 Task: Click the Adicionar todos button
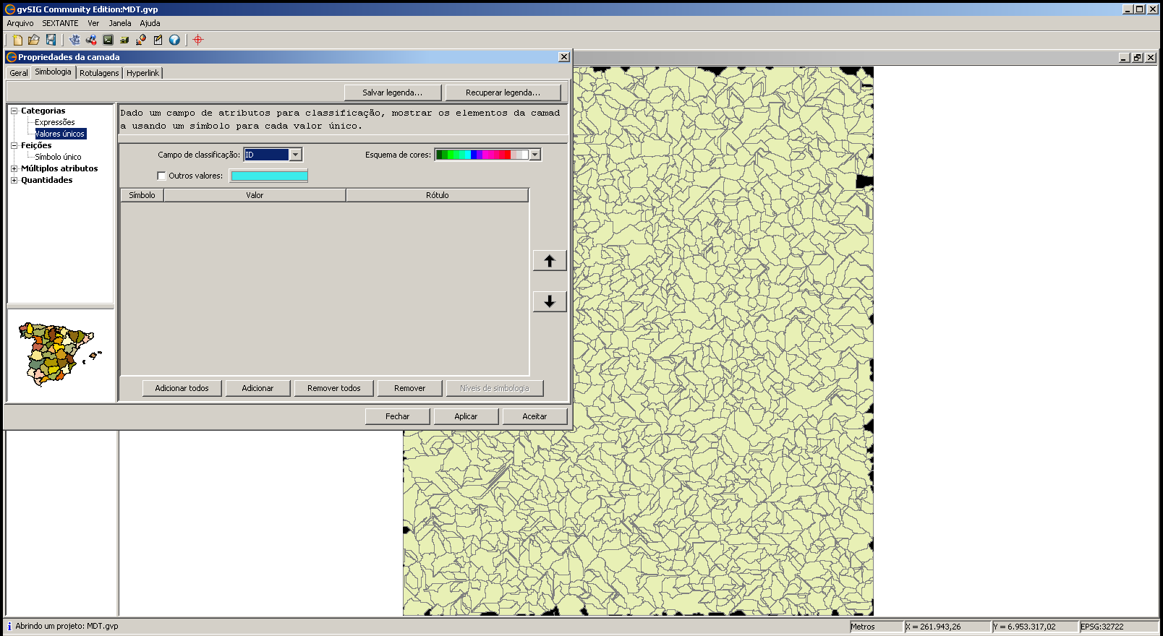182,388
